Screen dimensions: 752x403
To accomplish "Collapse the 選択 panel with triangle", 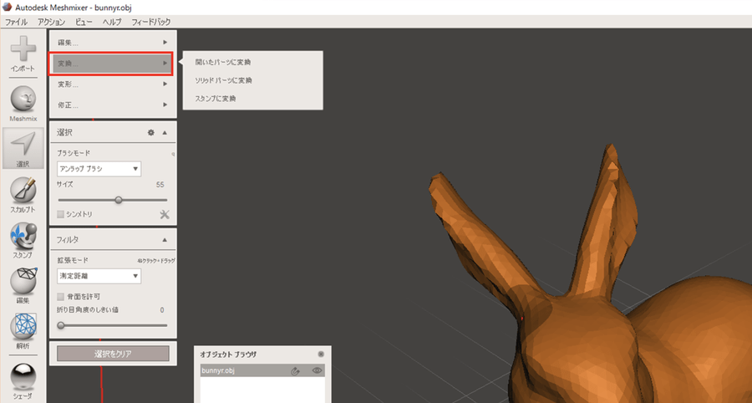I will (x=165, y=132).
